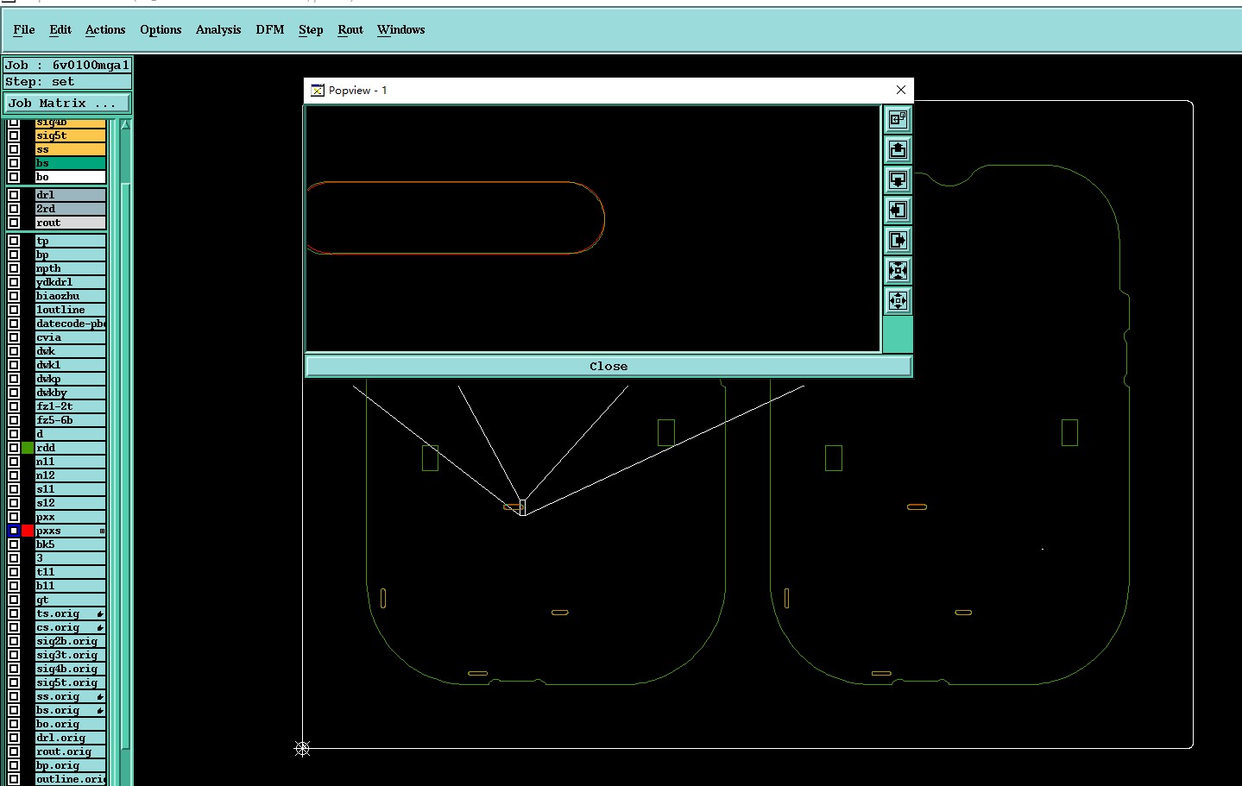Select the cvia layer row
This screenshot has height=786, width=1242.
click(x=71, y=337)
